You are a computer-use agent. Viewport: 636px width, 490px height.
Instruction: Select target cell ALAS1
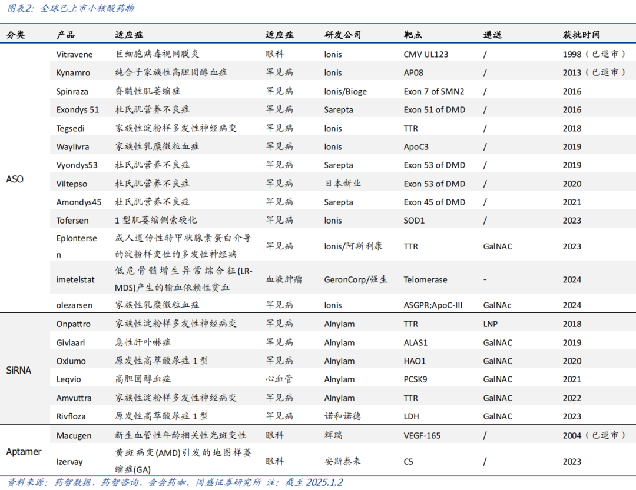pos(415,342)
